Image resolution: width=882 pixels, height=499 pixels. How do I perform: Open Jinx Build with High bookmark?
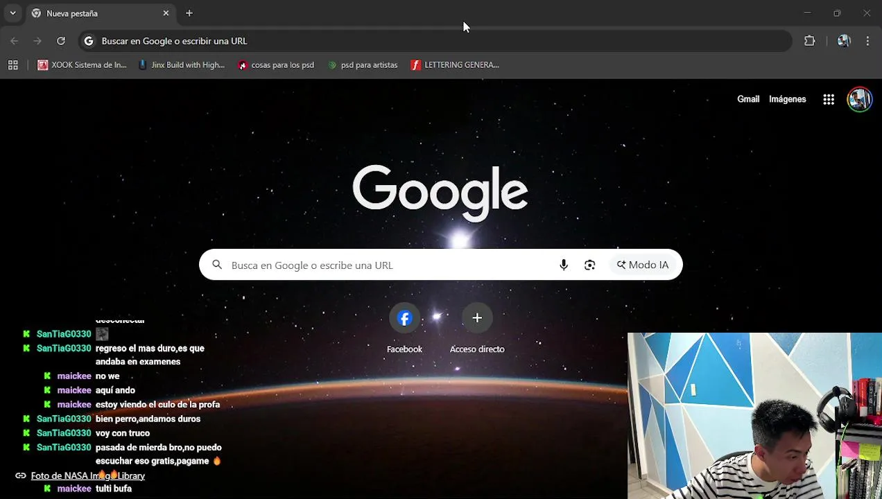coord(182,64)
